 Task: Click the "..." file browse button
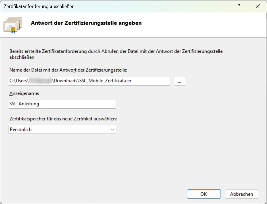click(180, 81)
